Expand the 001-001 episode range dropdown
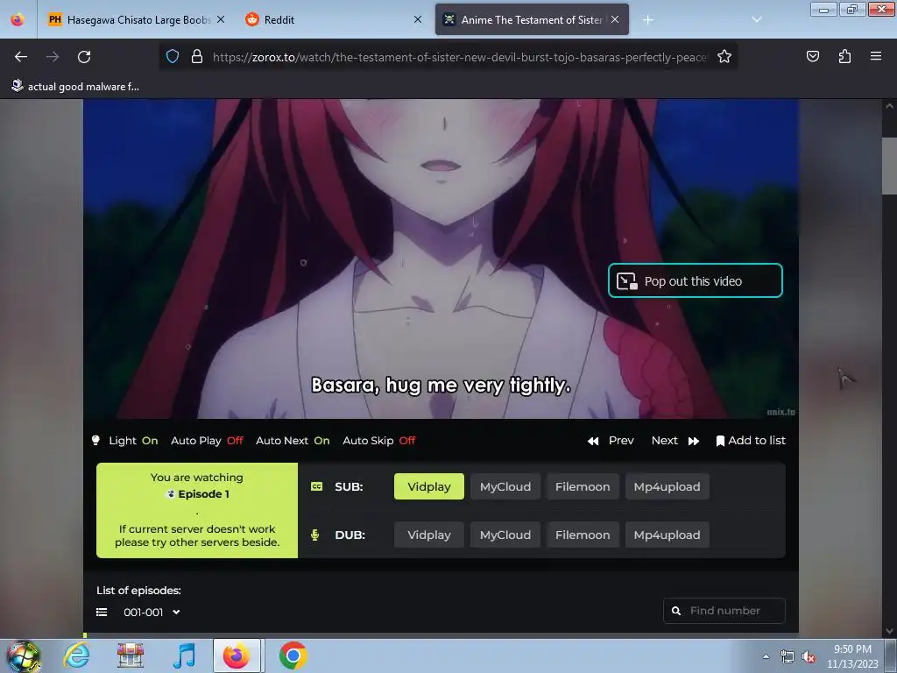 coord(152,613)
